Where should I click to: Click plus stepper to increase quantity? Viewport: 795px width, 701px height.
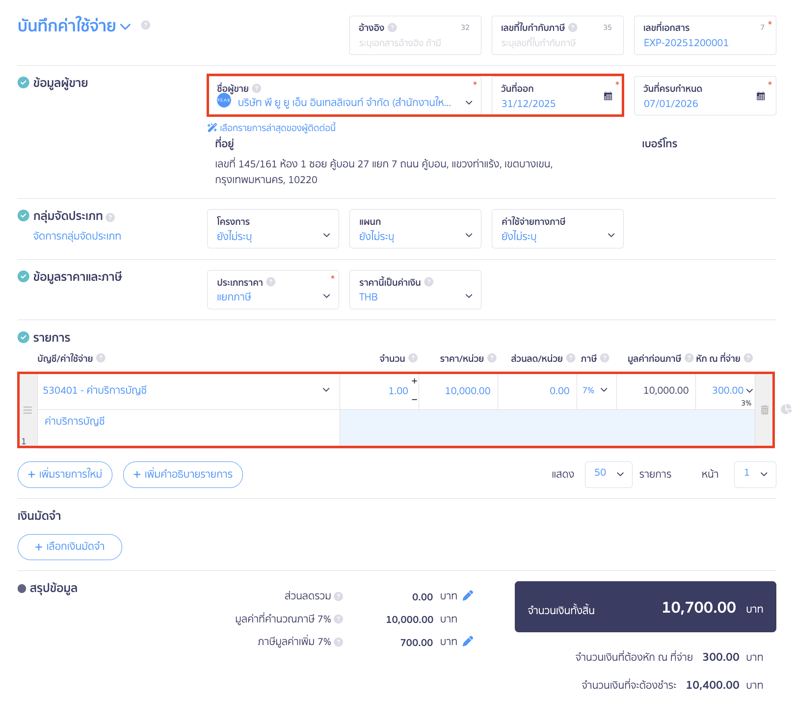coord(414,381)
